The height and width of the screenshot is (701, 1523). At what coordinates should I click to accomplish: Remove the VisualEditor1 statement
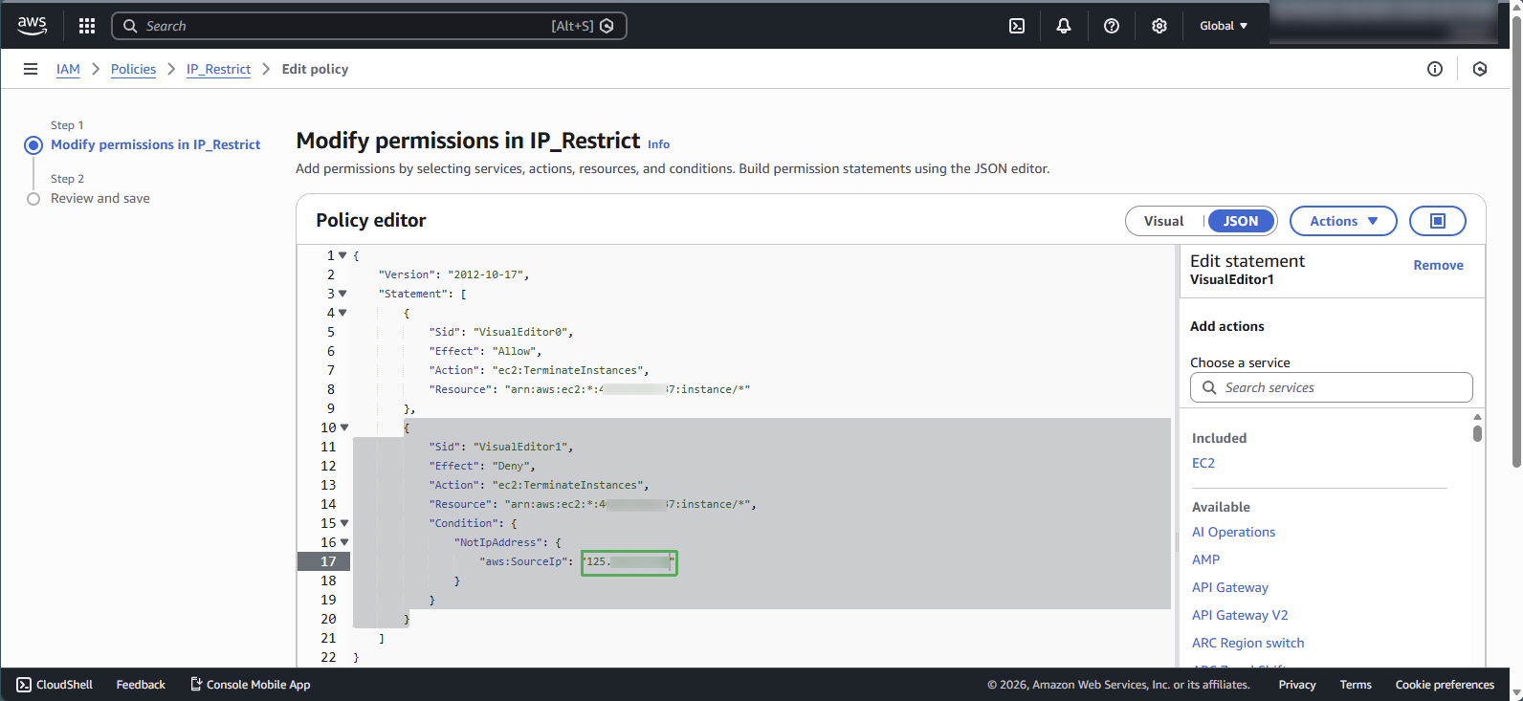click(x=1438, y=265)
